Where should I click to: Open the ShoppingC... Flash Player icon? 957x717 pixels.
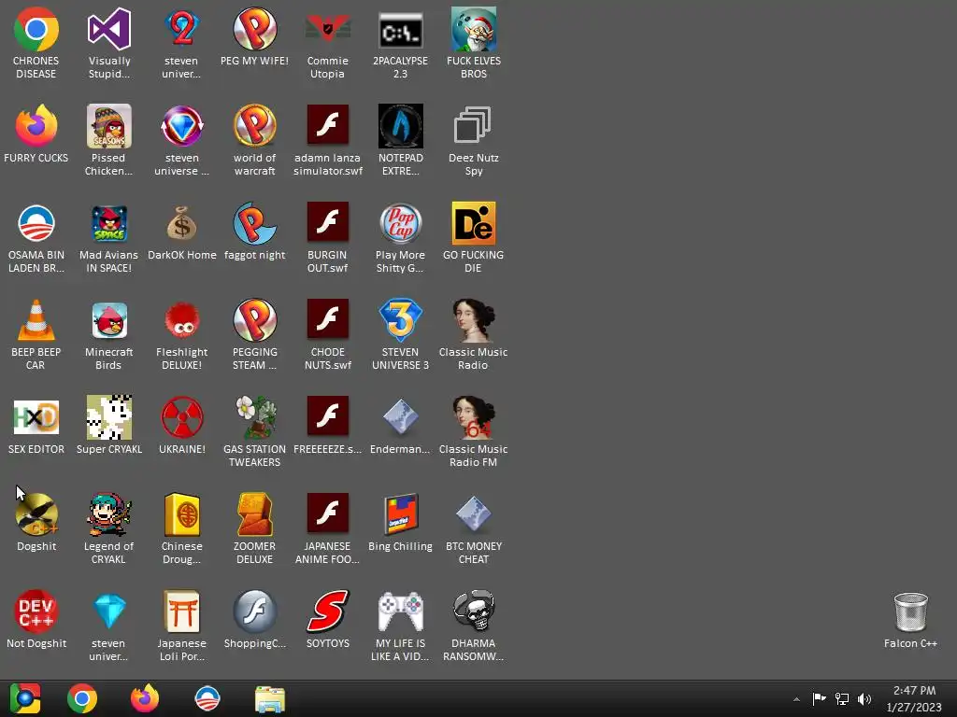pyautogui.click(x=254, y=619)
